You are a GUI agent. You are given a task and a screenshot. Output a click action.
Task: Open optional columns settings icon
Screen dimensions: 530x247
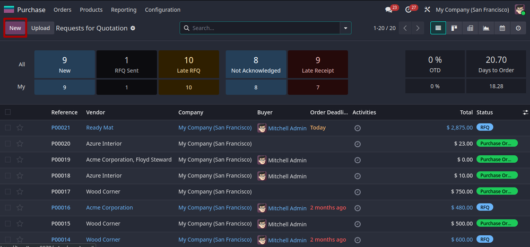(525, 112)
